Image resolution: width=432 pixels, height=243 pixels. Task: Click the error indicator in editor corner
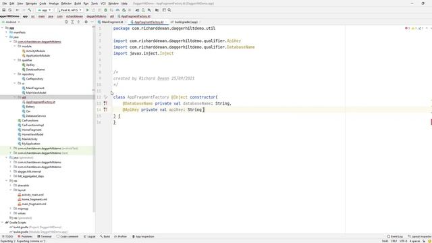pyautogui.click(x=407, y=28)
